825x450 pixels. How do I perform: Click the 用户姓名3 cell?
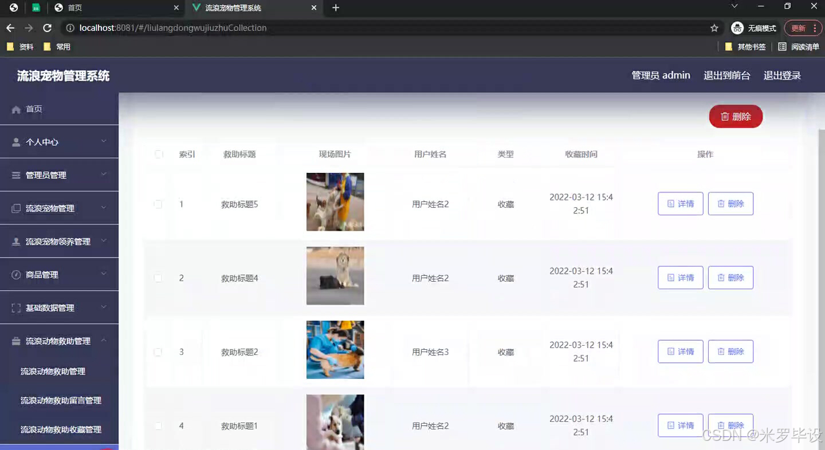click(x=430, y=352)
